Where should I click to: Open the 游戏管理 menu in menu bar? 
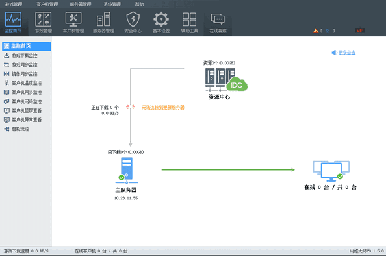[14, 4]
